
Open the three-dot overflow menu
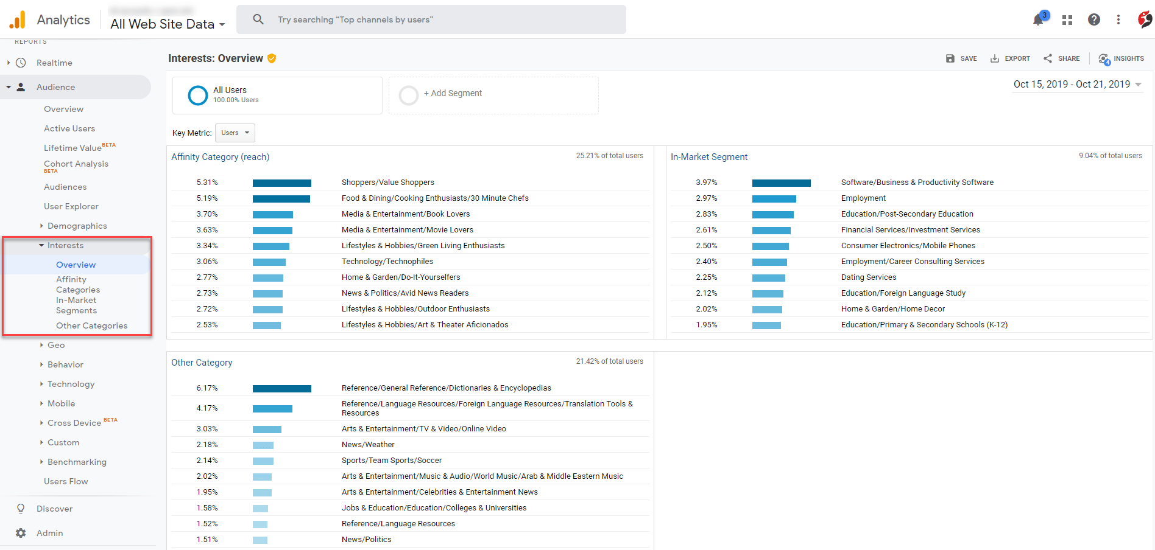pos(1118,19)
